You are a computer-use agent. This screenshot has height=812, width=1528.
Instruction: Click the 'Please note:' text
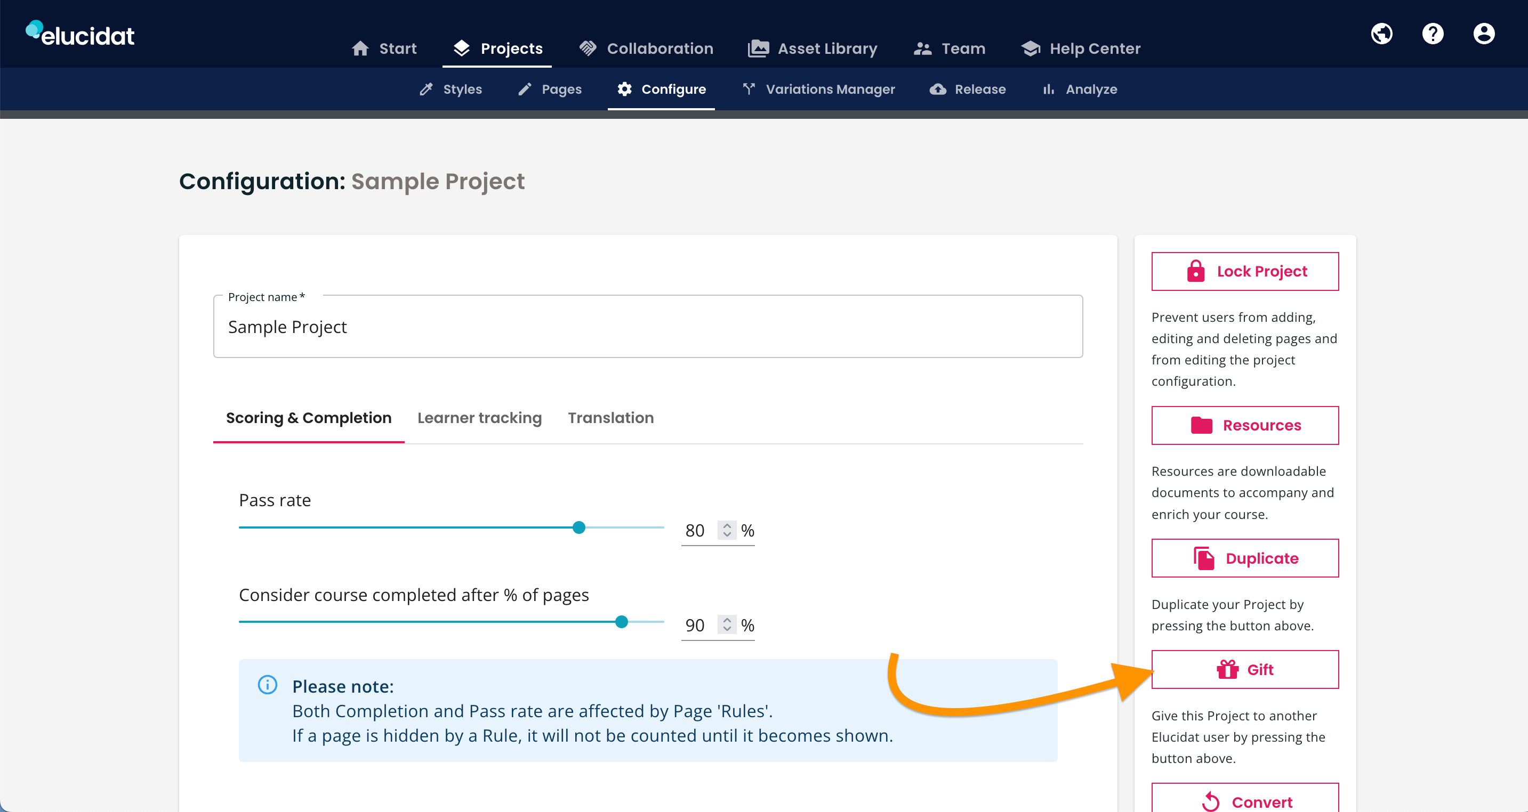tap(343, 686)
